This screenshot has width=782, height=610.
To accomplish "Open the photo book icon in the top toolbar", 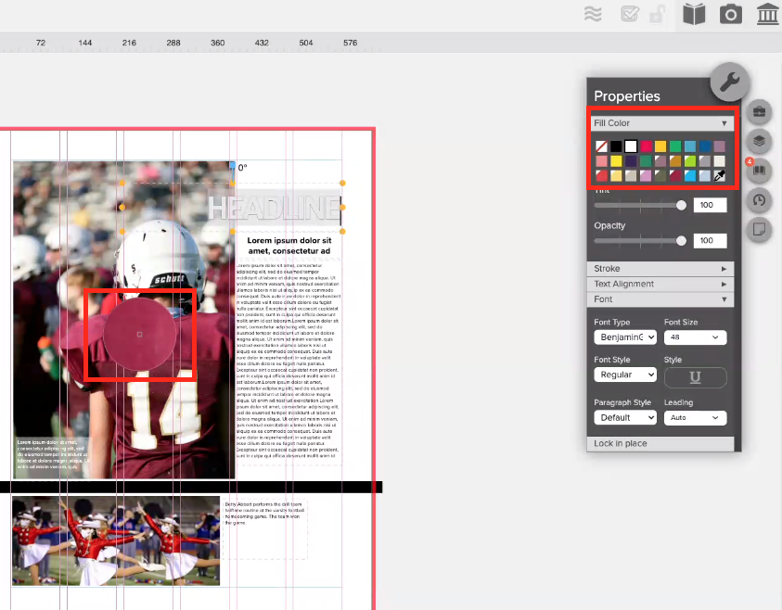I will point(693,14).
